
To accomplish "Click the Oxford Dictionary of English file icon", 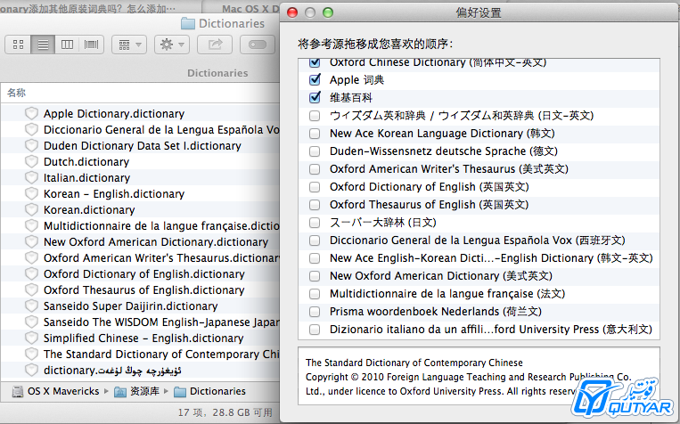I will 31,274.
